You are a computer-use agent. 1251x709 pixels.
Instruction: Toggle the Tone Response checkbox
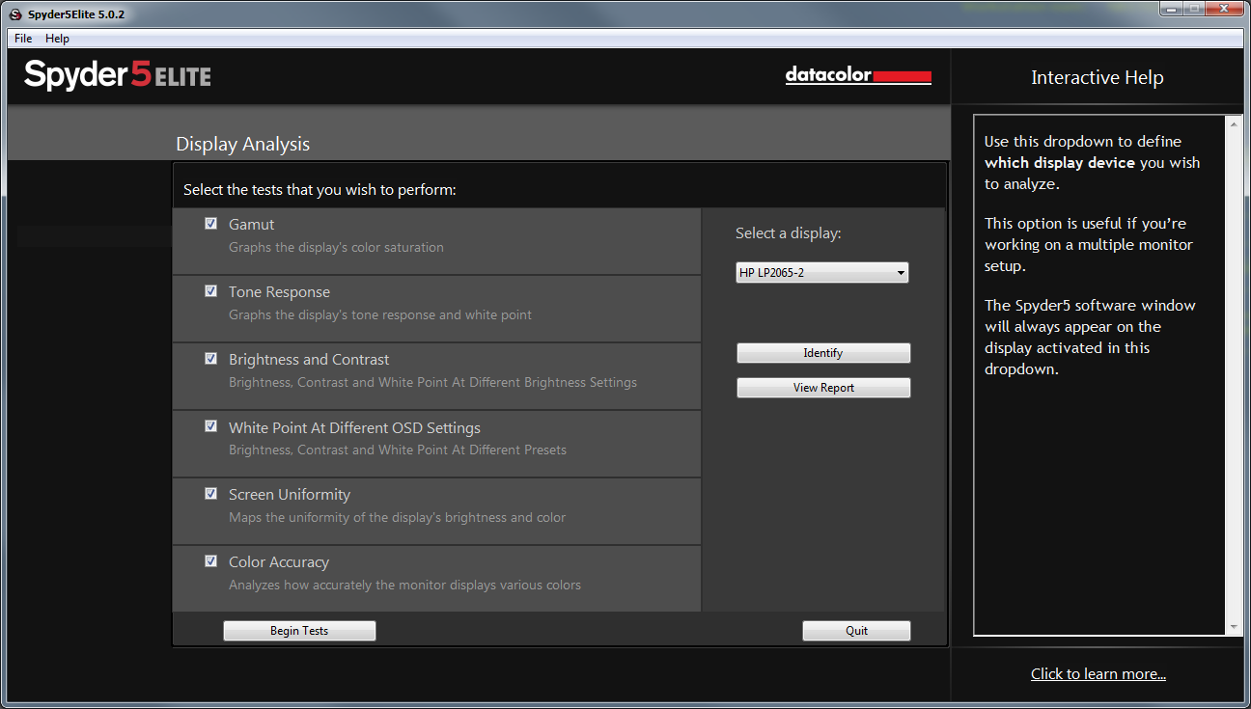210,291
